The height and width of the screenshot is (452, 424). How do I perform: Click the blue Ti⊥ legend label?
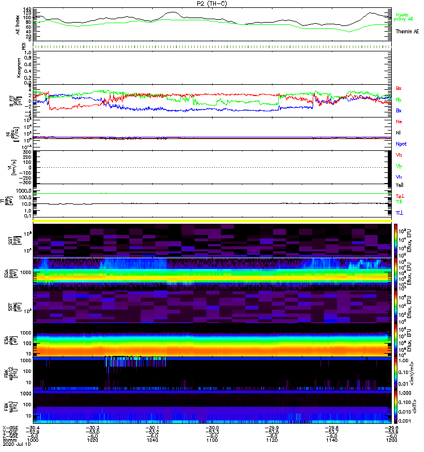399,213
